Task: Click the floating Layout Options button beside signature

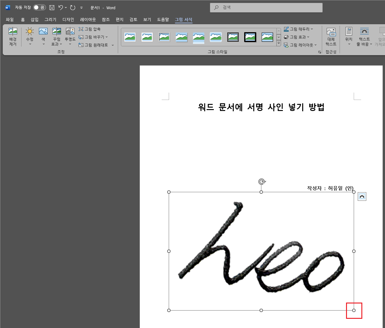Action: pyautogui.click(x=362, y=196)
